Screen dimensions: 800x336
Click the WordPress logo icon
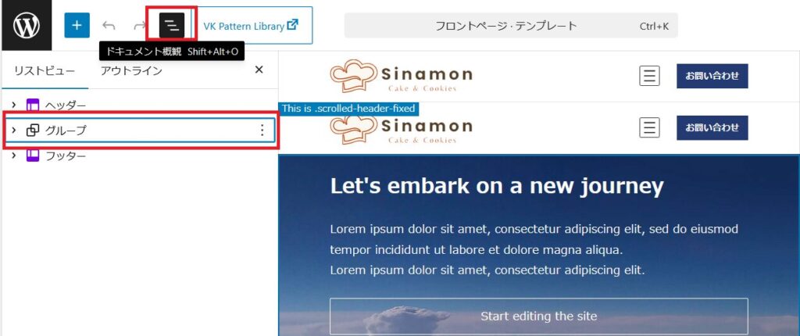click(x=26, y=26)
